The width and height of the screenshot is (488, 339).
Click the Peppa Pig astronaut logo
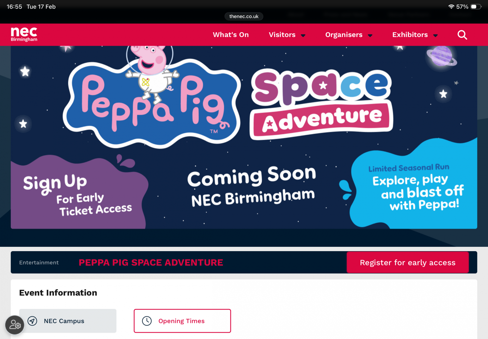coord(152,97)
